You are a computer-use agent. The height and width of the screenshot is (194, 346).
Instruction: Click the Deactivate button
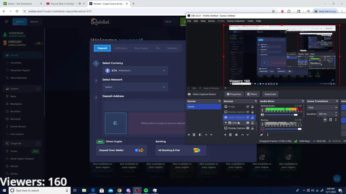pos(270,94)
